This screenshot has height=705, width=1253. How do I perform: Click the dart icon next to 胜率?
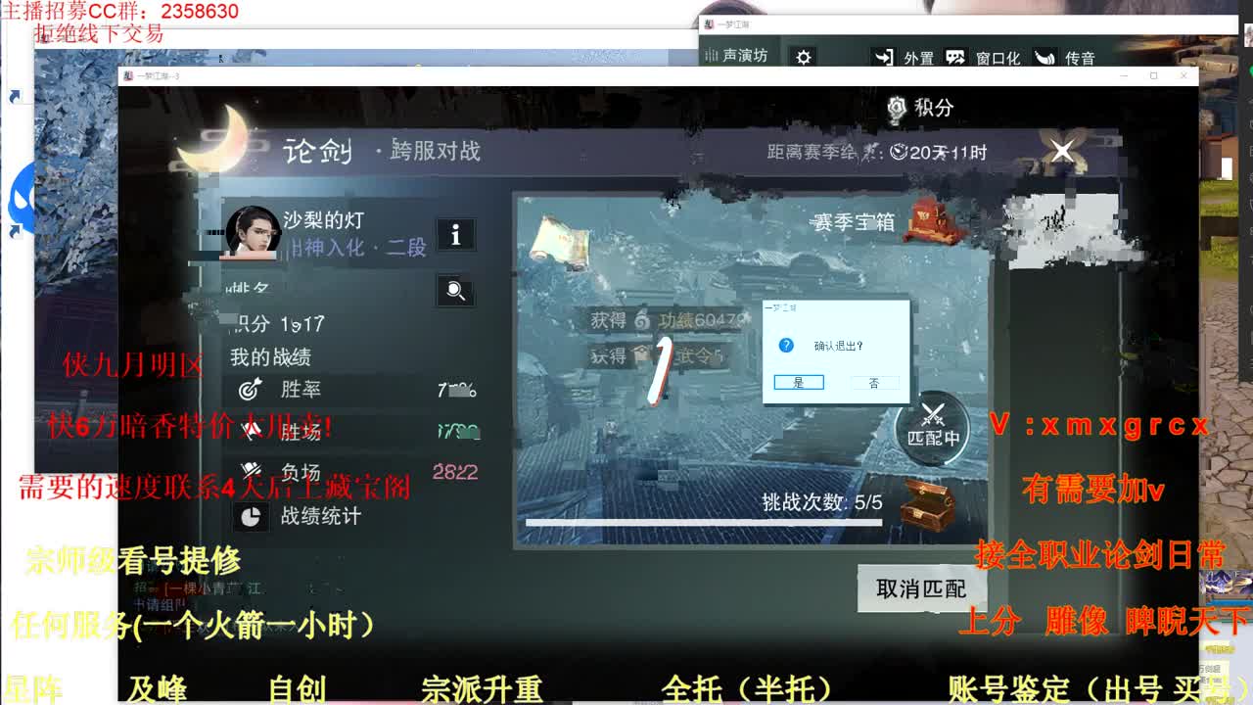pos(253,388)
